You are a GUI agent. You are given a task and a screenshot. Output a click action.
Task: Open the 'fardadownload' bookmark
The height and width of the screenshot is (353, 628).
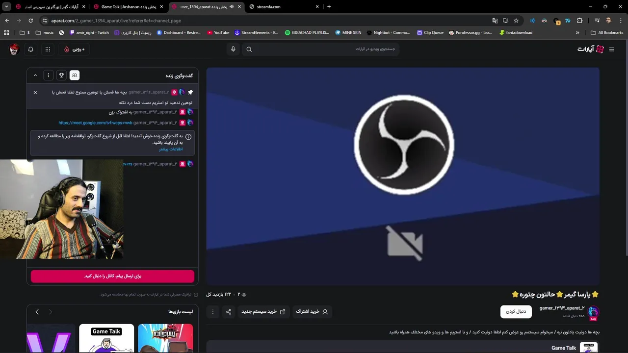(x=516, y=33)
